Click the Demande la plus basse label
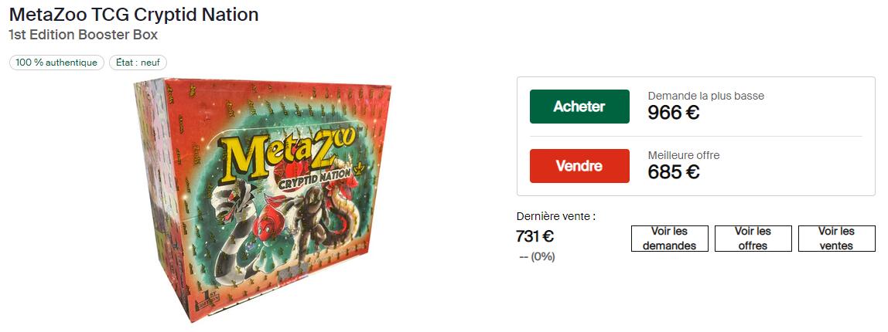This screenshot has height=332, width=888. (705, 97)
